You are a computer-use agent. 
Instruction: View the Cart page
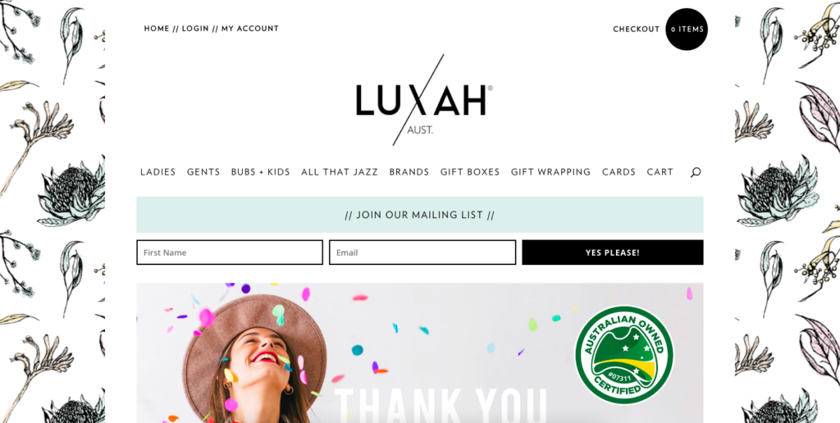click(x=660, y=172)
